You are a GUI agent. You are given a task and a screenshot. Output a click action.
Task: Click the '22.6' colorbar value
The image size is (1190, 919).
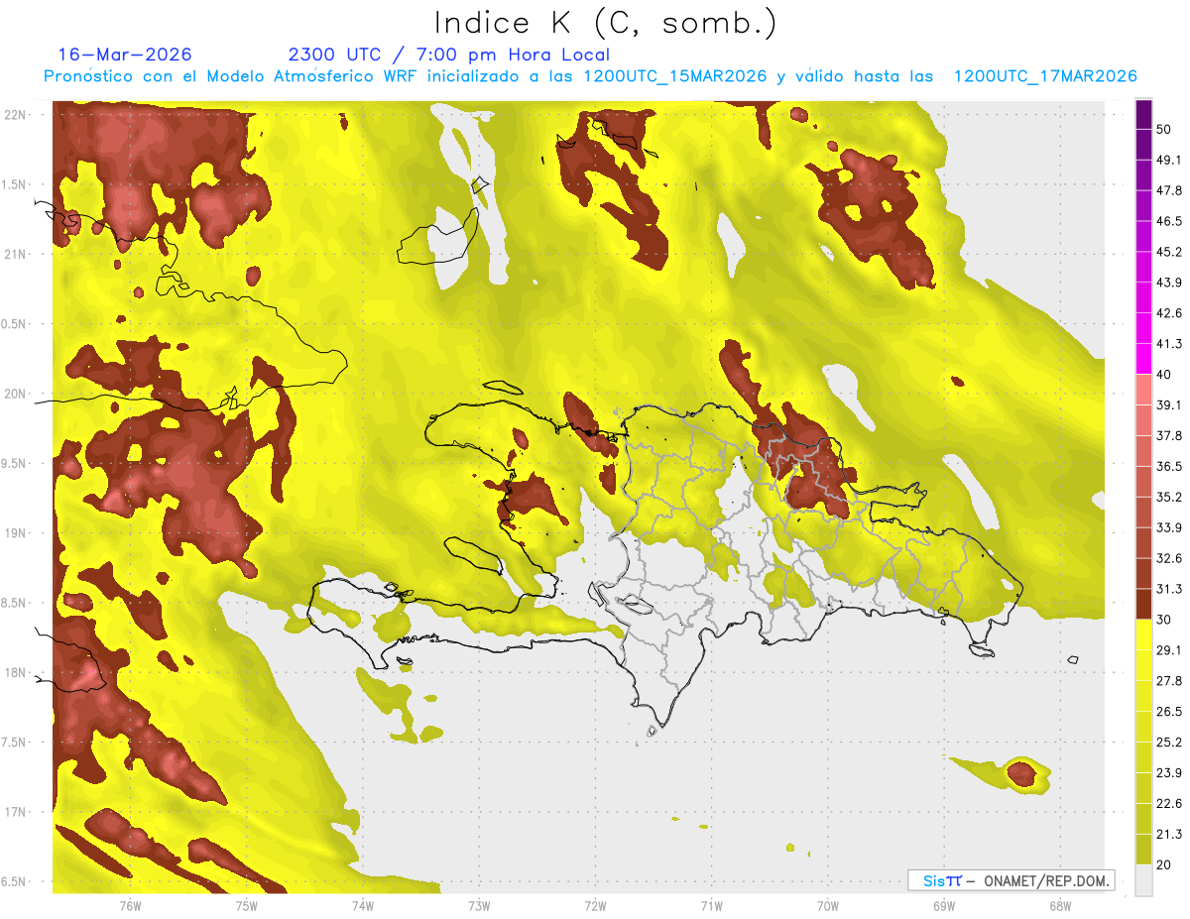pos(1169,804)
